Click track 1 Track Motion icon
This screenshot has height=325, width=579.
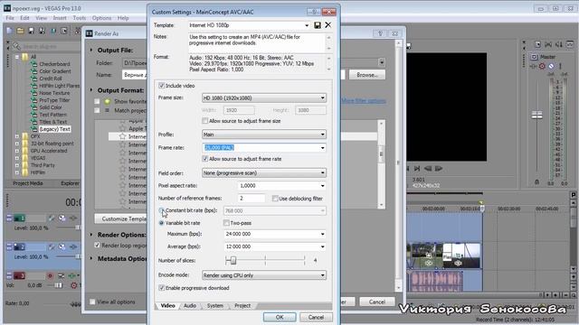(x=62, y=218)
